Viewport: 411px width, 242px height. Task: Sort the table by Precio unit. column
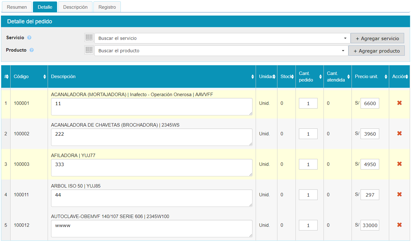point(370,77)
